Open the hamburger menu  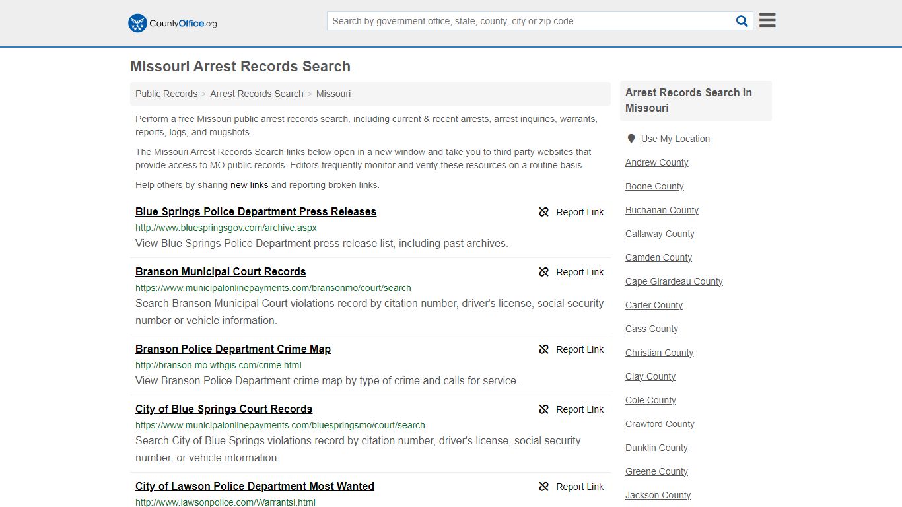click(x=767, y=20)
